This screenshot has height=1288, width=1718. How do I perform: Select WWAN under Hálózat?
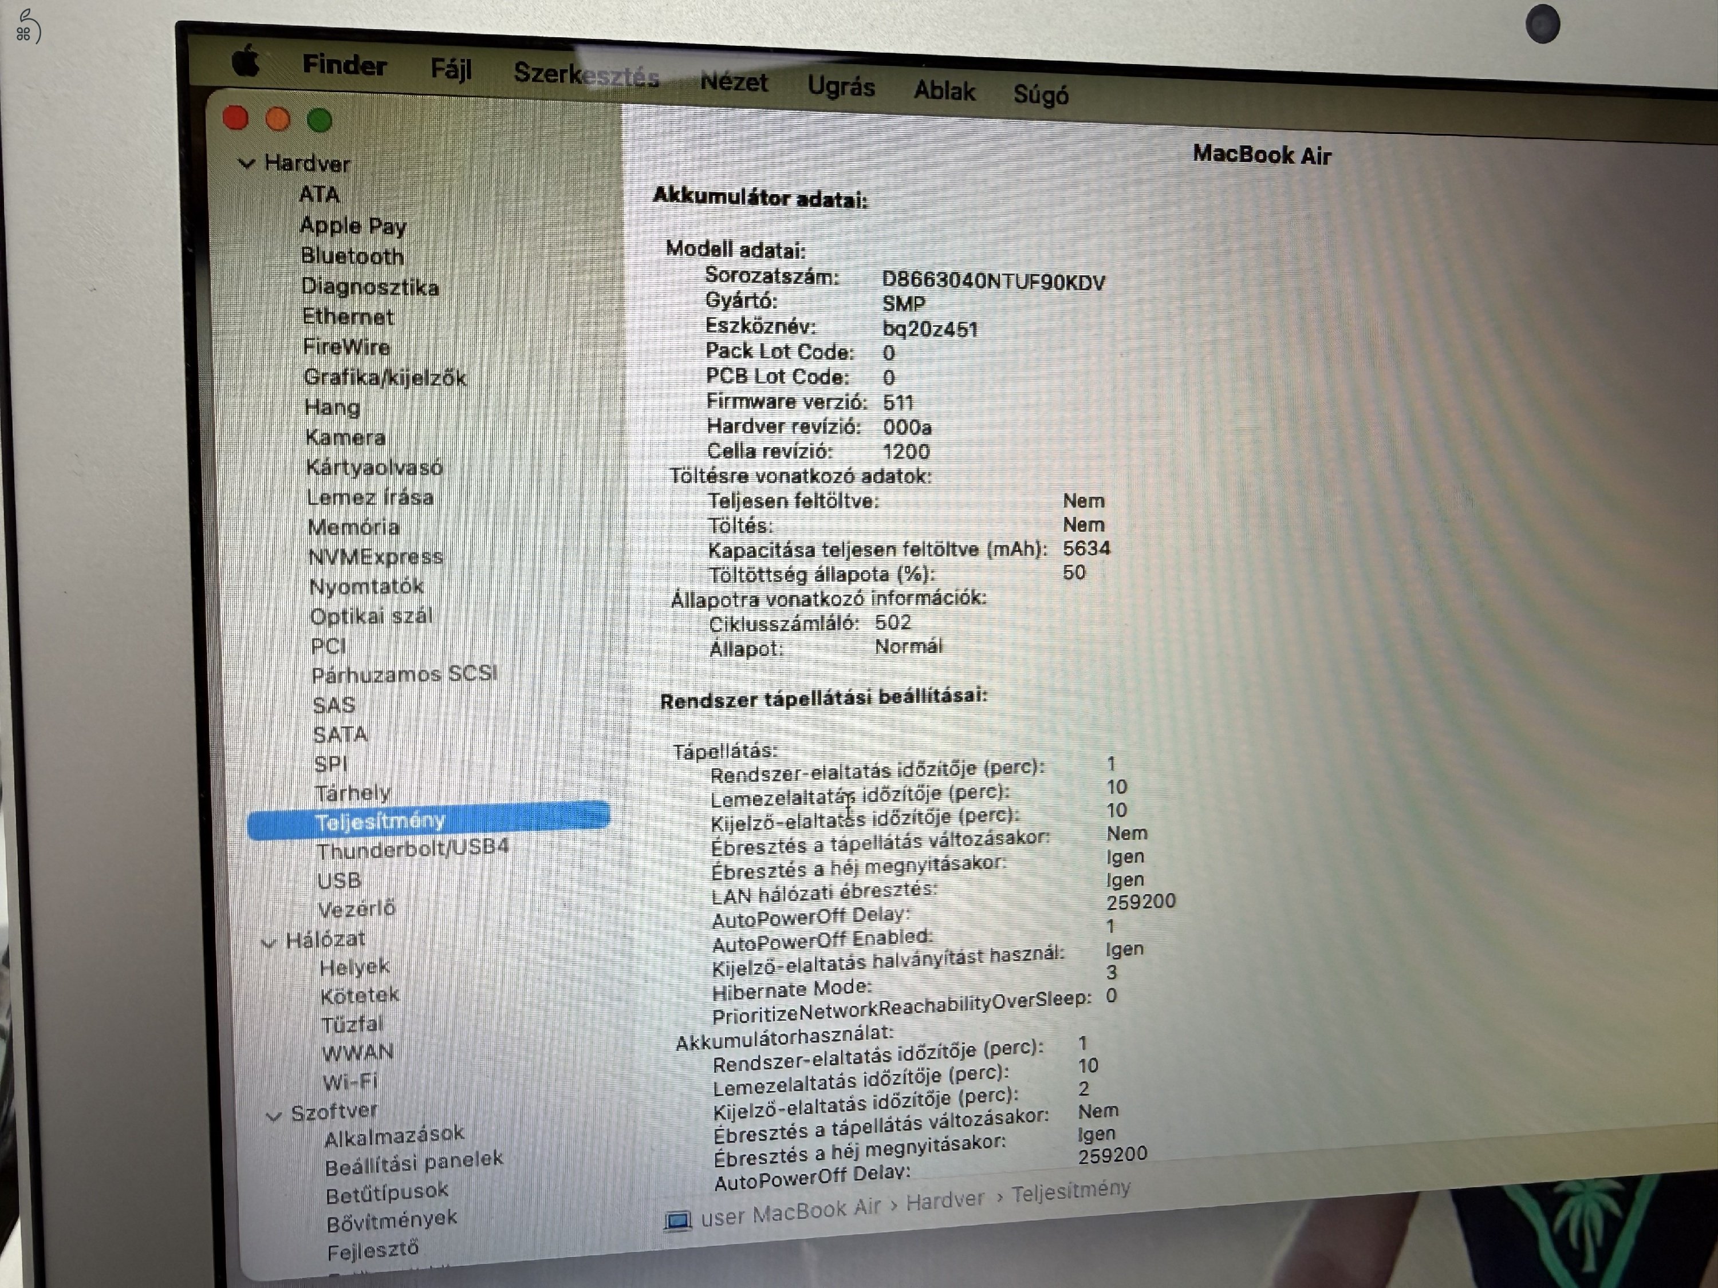click(x=358, y=1052)
